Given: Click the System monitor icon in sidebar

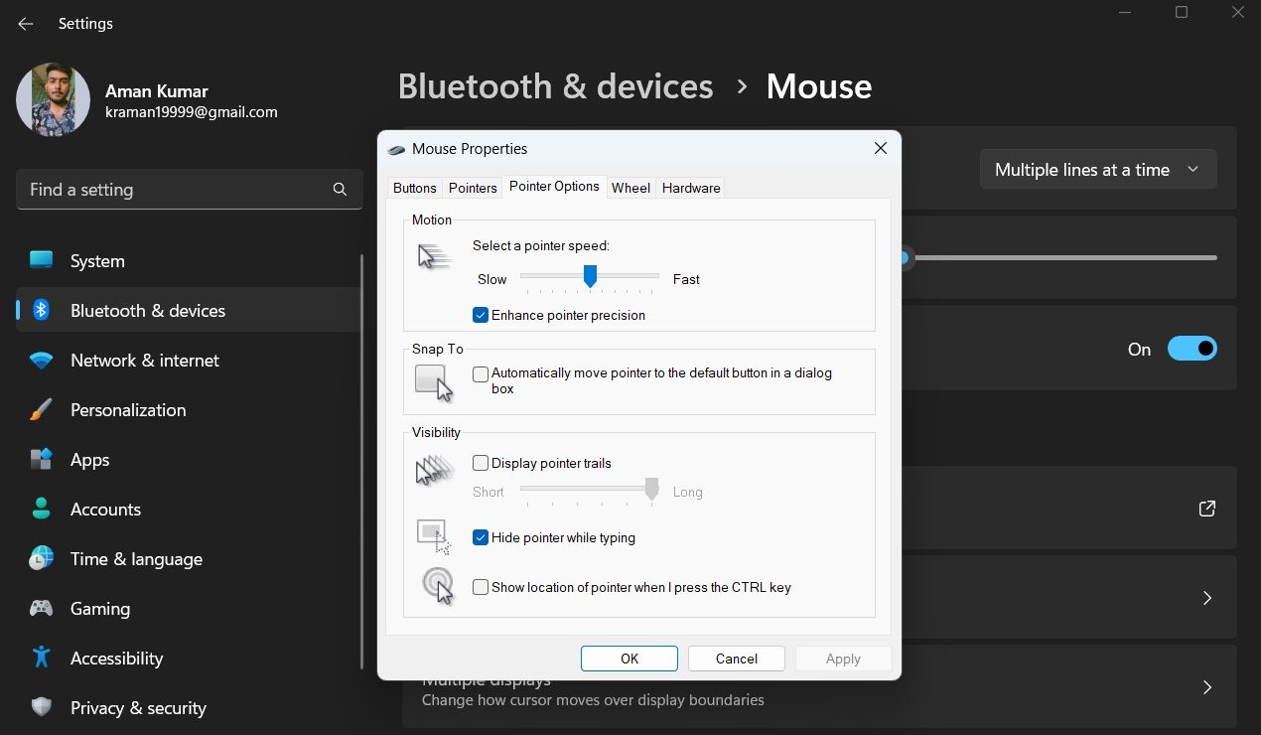Looking at the screenshot, I should [41, 260].
